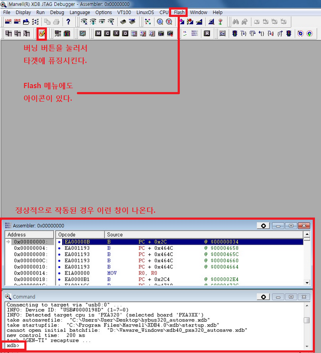
Task: Click target address $00004658
Action: tap(225, 248)
